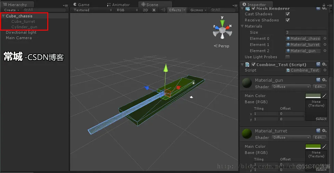
Task: Open Material_gun Shader Diffuse dropdown
Action: [x=291, y=86]
